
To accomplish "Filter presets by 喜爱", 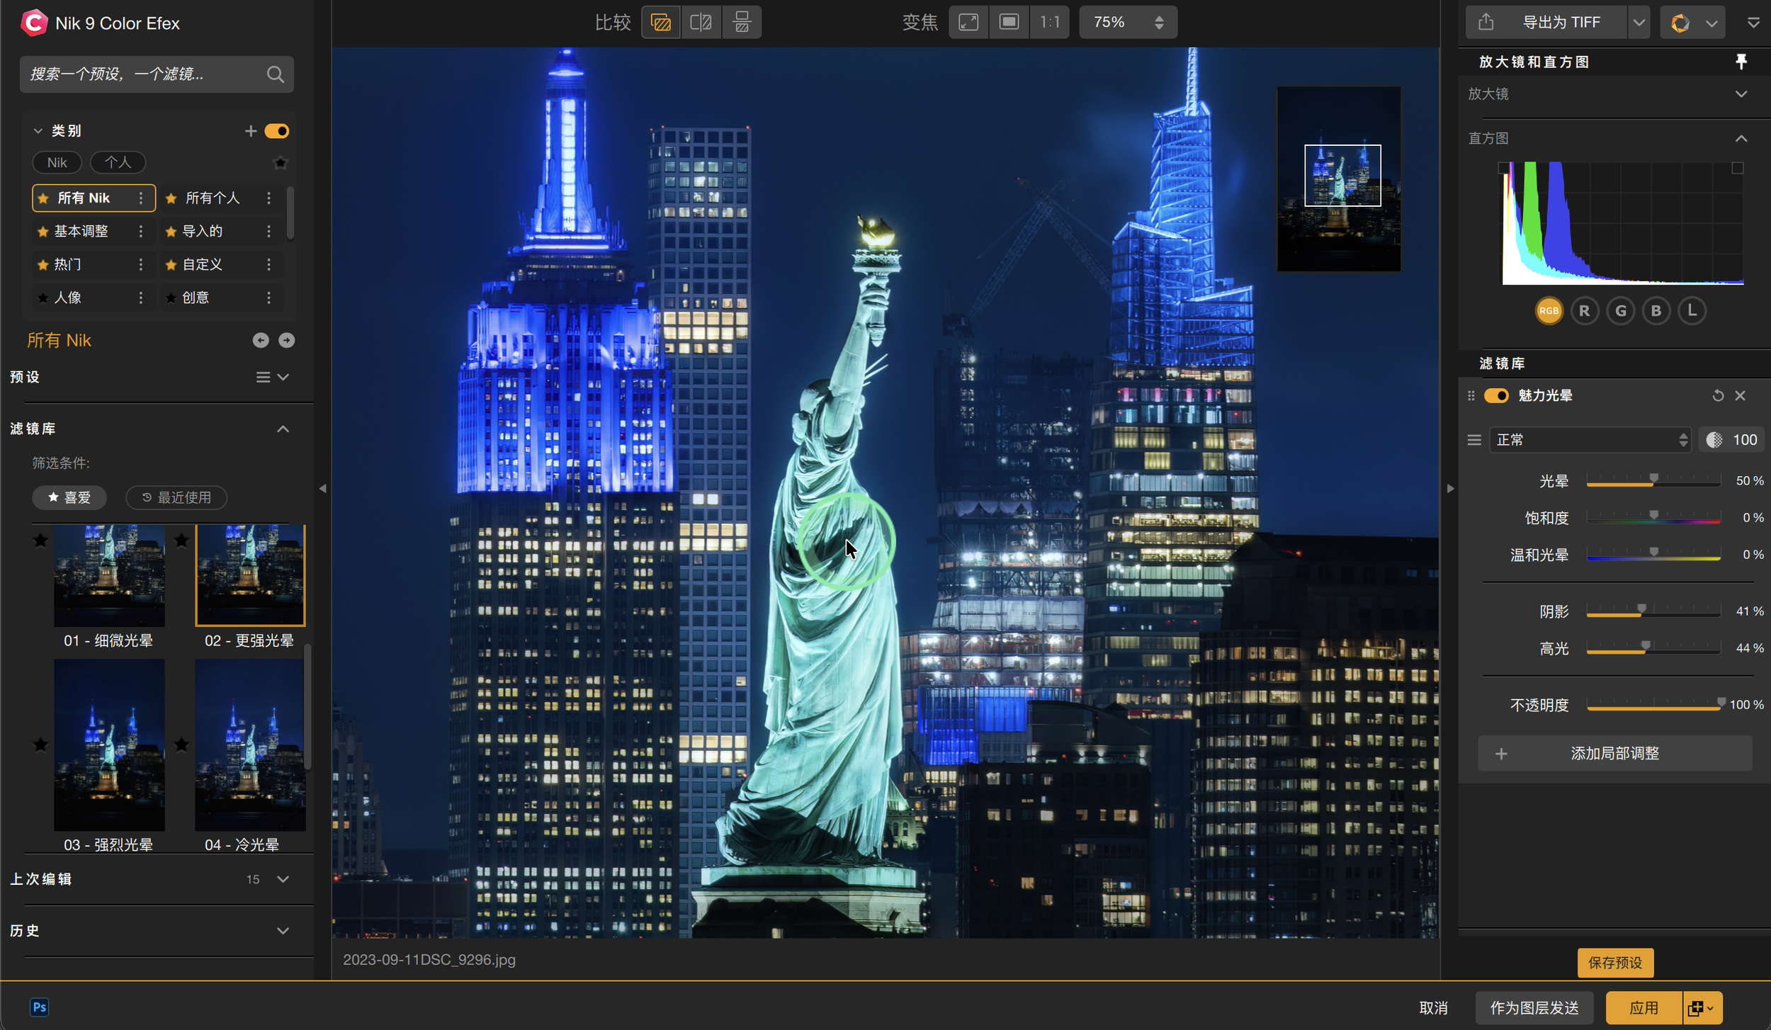I will (69, 497).
